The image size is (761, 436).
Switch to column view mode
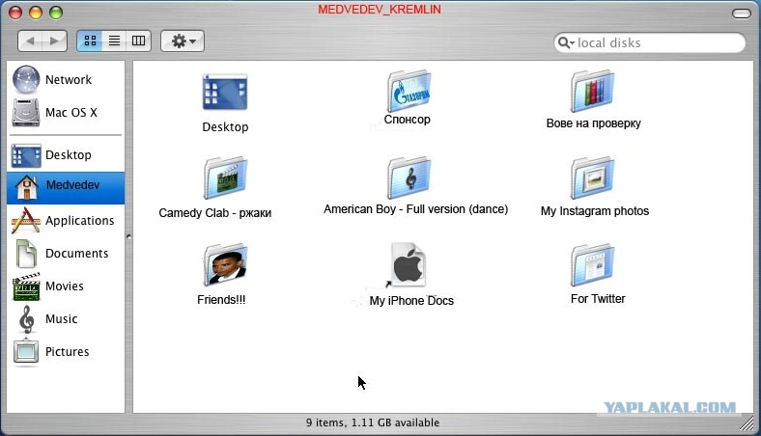(x=138, y=41)
